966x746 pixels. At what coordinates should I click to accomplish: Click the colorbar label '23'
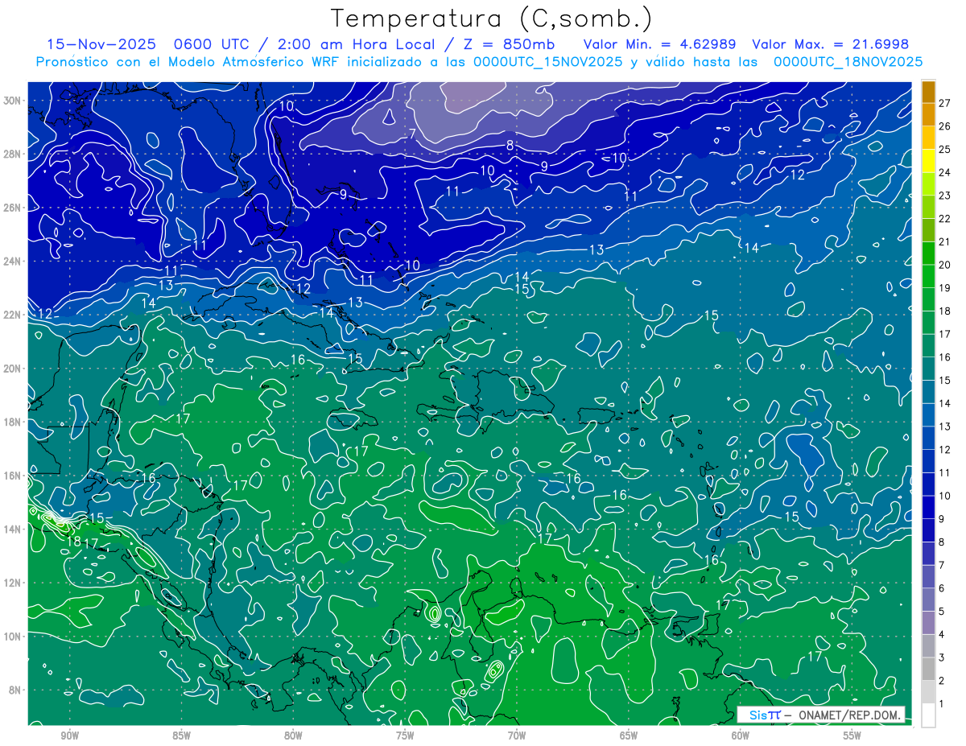945,196
